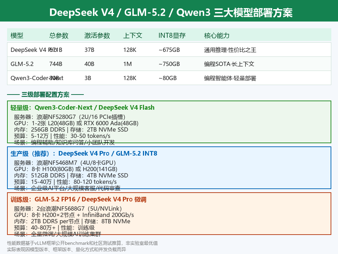Click heading '轻量级: Qwen3-Coder-Next / DeepSeek V4 Flash'
Image resolution: width=338 pixels, height=254 pixels.
pos(82,108)
